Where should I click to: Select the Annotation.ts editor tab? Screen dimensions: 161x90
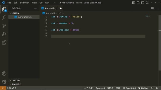tap(52, 8)
